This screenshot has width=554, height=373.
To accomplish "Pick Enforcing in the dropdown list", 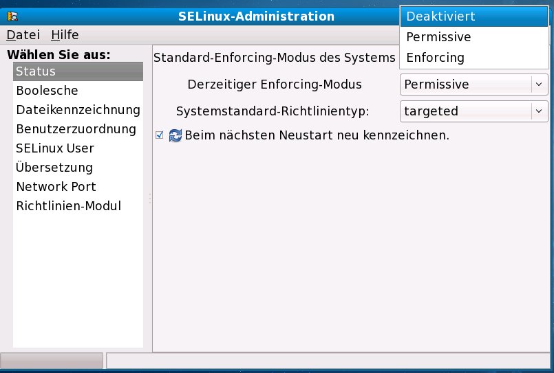I will coord(435,58).
